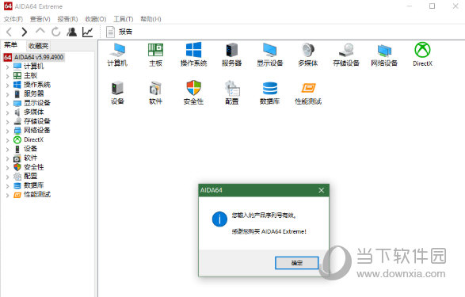Click the line graph toolbar icon
The image size is (465, 297).
pos(87,32)
